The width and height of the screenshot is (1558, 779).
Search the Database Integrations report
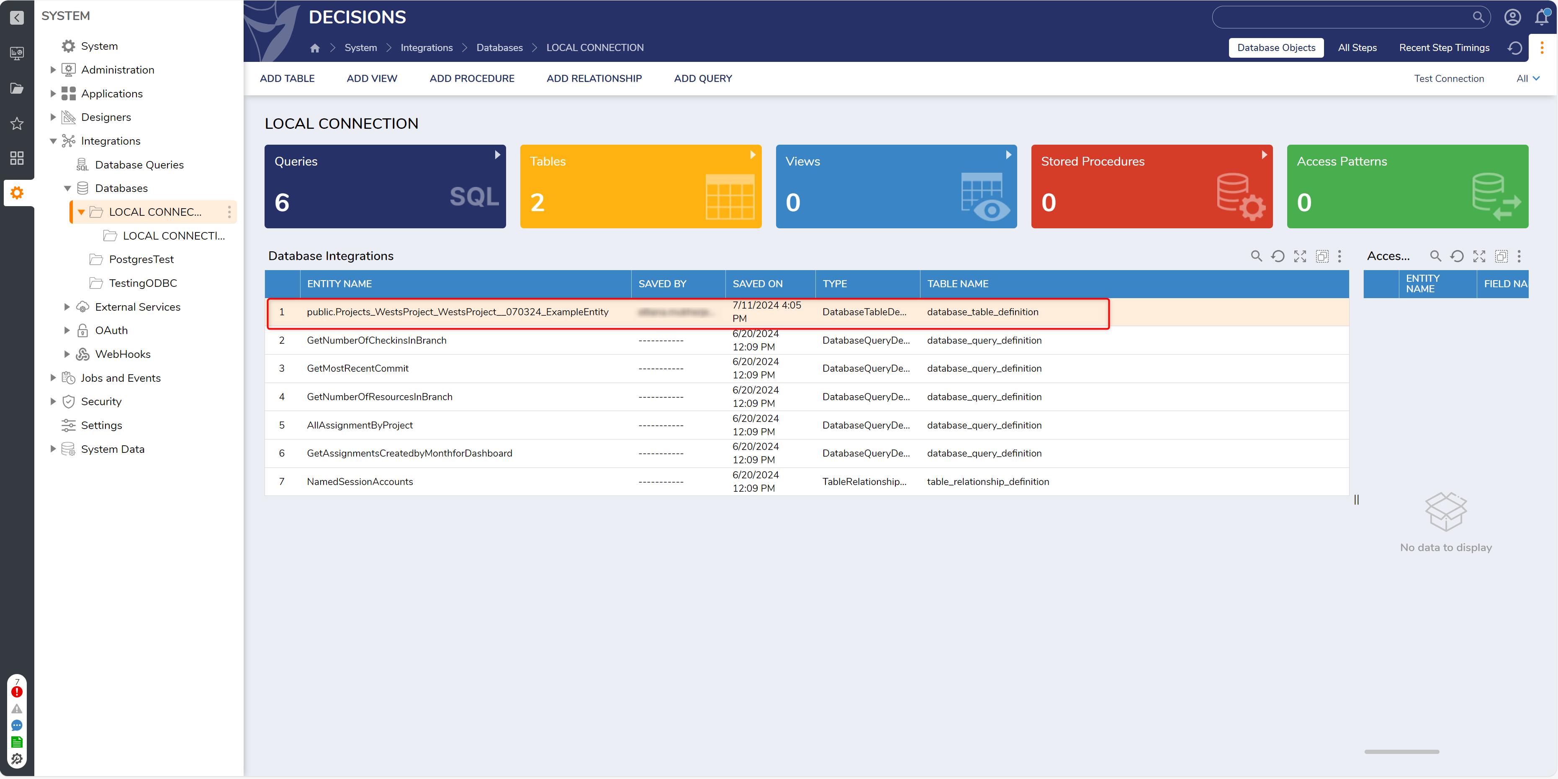pos(1256,256)
